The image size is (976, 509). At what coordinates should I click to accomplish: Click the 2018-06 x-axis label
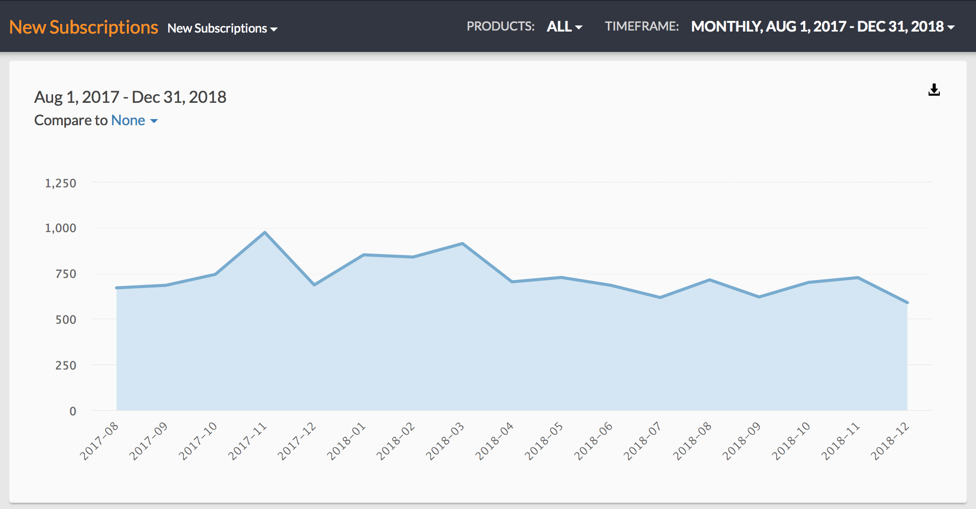pyautogui.click(x=594, y=441)
